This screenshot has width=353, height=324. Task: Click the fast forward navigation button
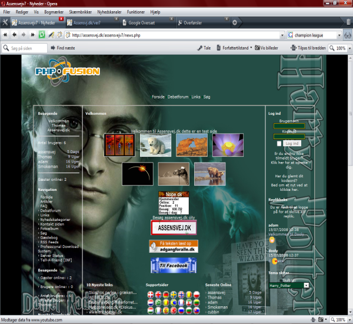coord(32,35)
